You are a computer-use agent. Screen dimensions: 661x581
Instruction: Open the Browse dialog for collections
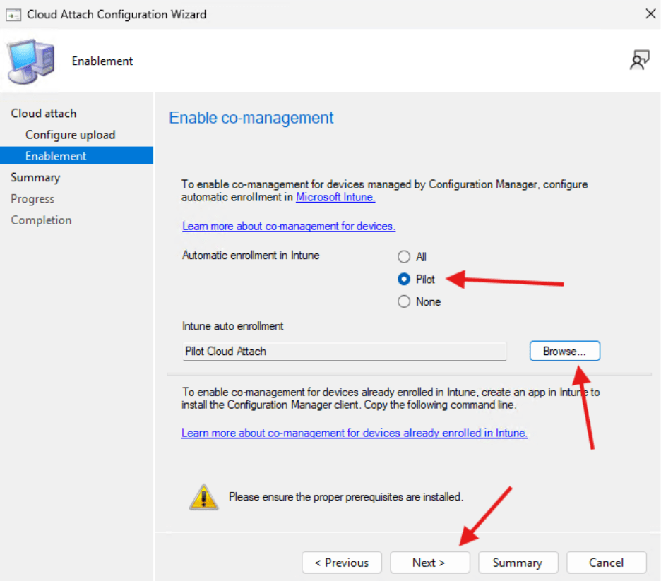coord(564,351)
